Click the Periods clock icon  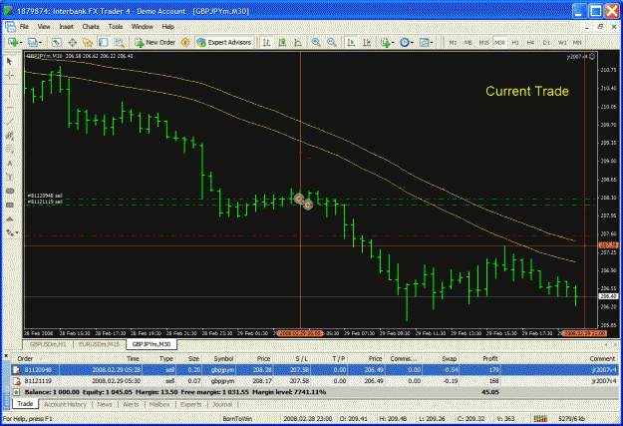[x=404, y=42]
